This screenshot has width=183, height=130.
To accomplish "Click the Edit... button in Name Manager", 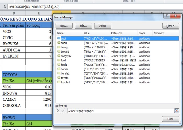I will 83,26.
